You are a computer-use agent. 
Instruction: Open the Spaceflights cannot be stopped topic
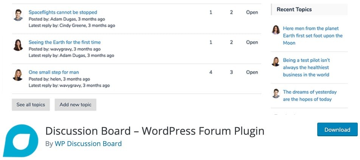click(63, 12)
